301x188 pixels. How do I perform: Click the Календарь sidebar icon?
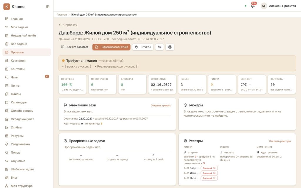click(x=7, y=103)
